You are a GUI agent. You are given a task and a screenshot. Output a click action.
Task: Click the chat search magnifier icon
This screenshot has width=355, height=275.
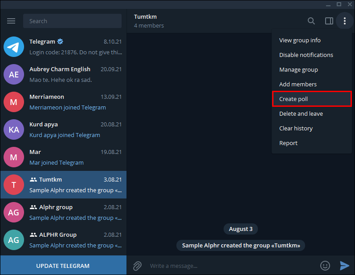(x=311, y=21)
